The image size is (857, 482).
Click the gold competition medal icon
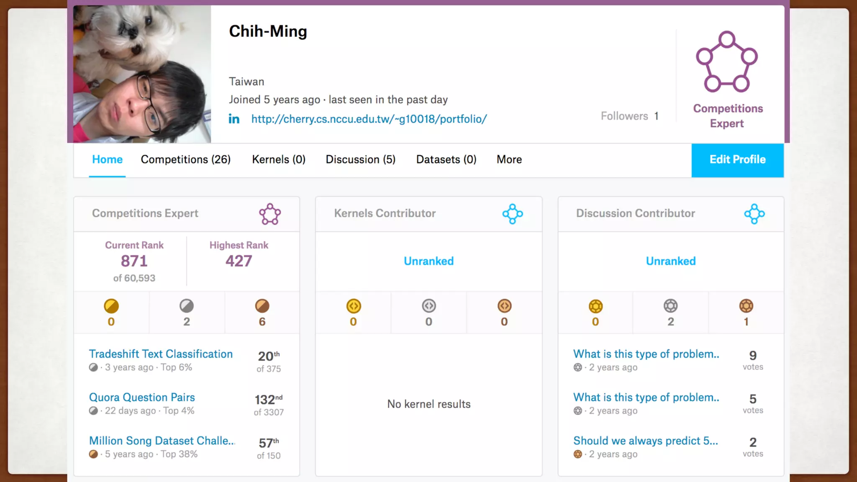(111, 306)
